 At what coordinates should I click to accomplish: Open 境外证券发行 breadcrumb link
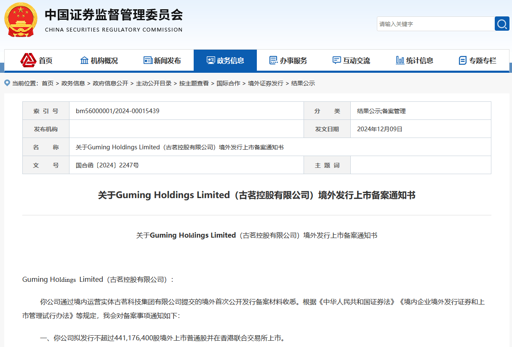tap(266, 83)
